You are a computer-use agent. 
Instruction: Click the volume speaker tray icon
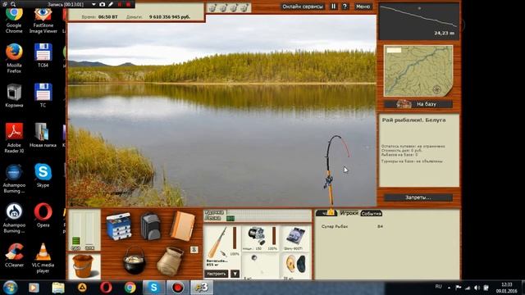point(477,288)
